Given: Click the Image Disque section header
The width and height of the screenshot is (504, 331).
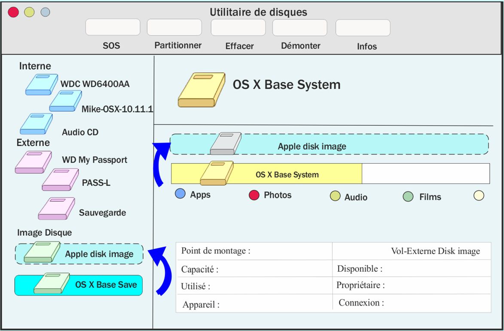Looking at the screenshot, I should (44, 232).
